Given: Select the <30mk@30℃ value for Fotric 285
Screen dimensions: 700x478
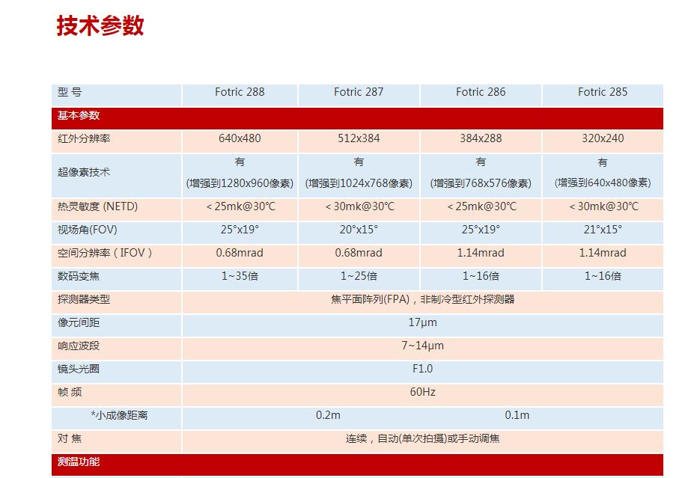Looking at the screenshot, I should pyautogui.click(x=603, y=206).
